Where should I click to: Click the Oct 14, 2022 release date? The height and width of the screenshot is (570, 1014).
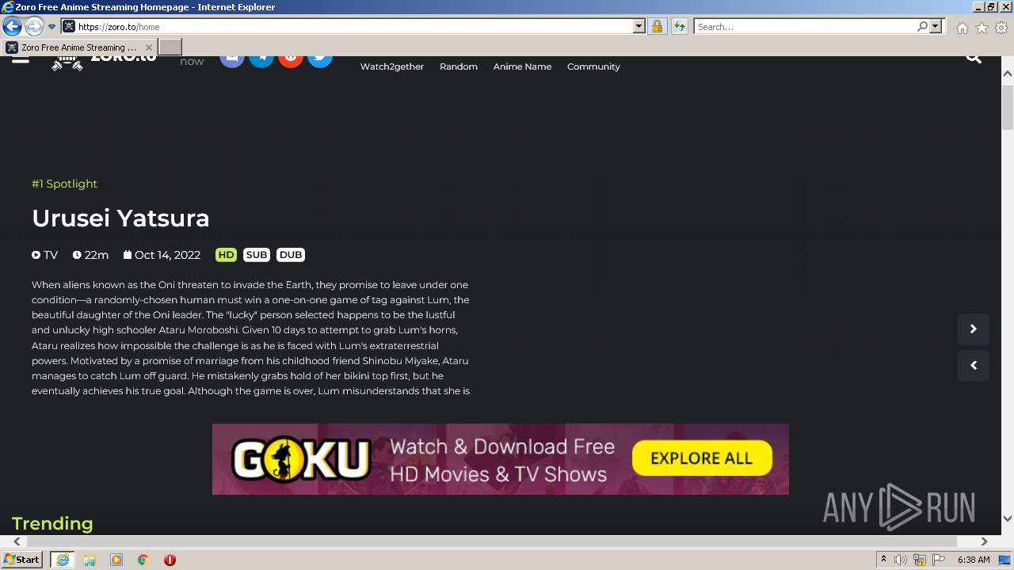pos(162,255)
